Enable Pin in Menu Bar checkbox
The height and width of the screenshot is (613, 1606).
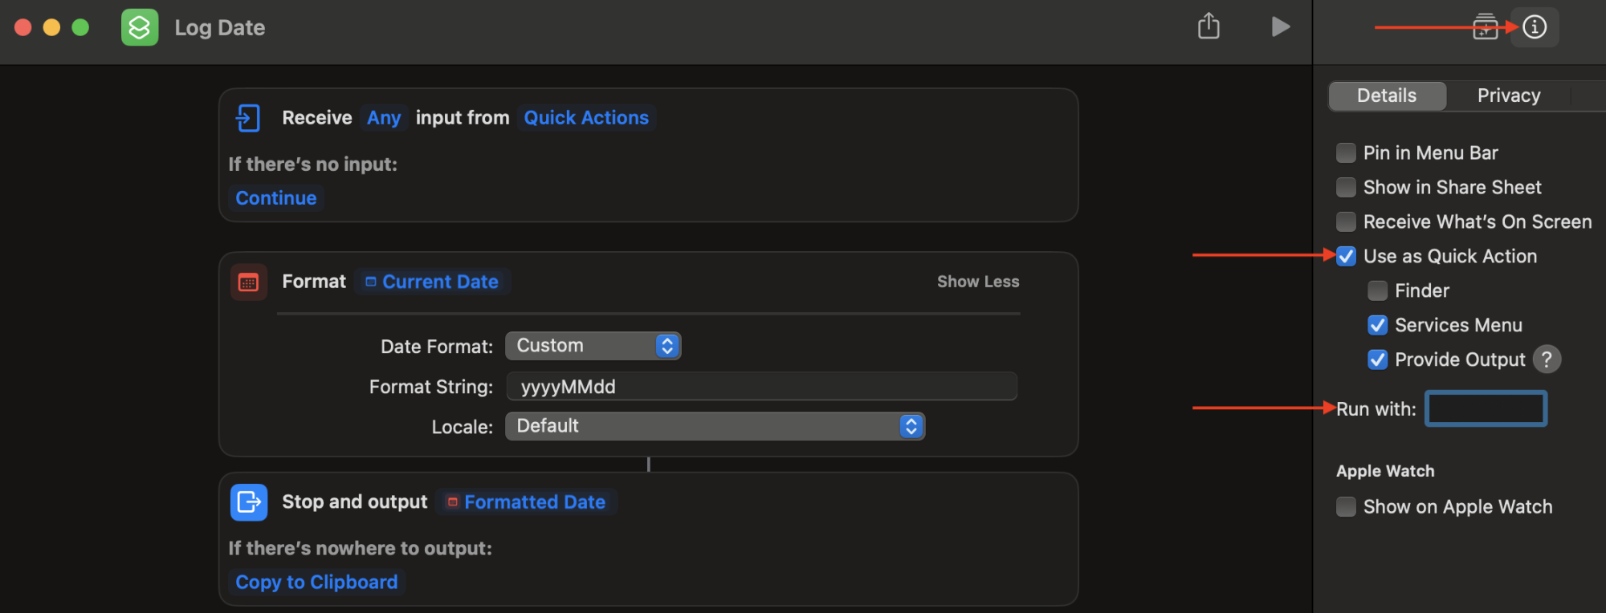[1346, 153]
